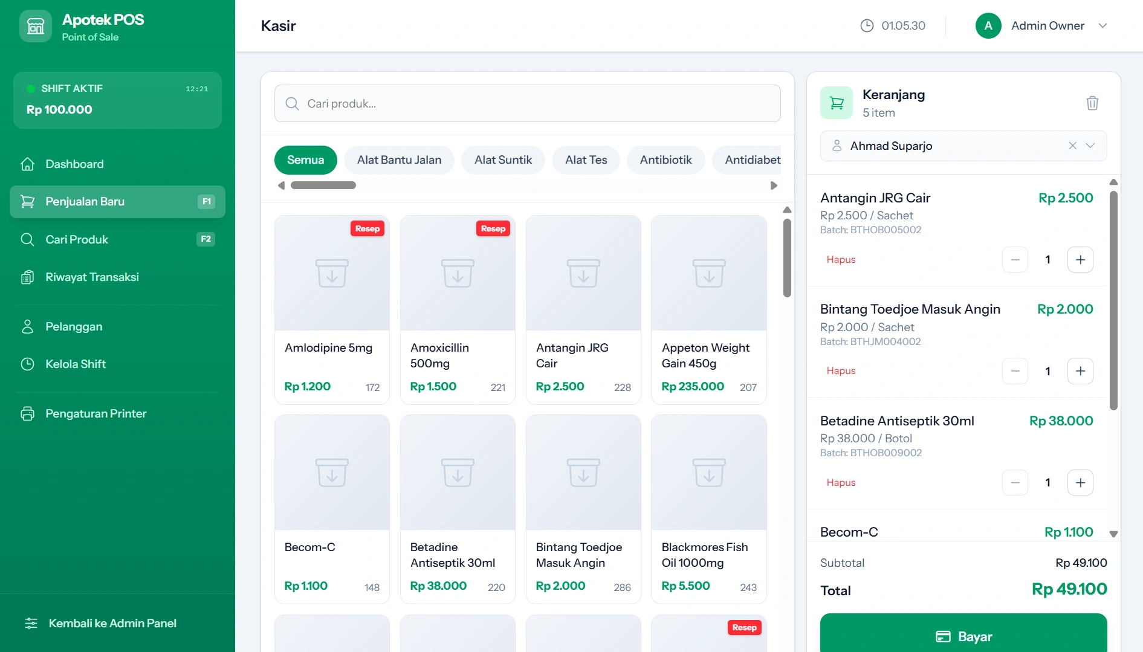Click the Keranjang cart icon
Viewport: 1143px width, 652px height.
point(837,103)
